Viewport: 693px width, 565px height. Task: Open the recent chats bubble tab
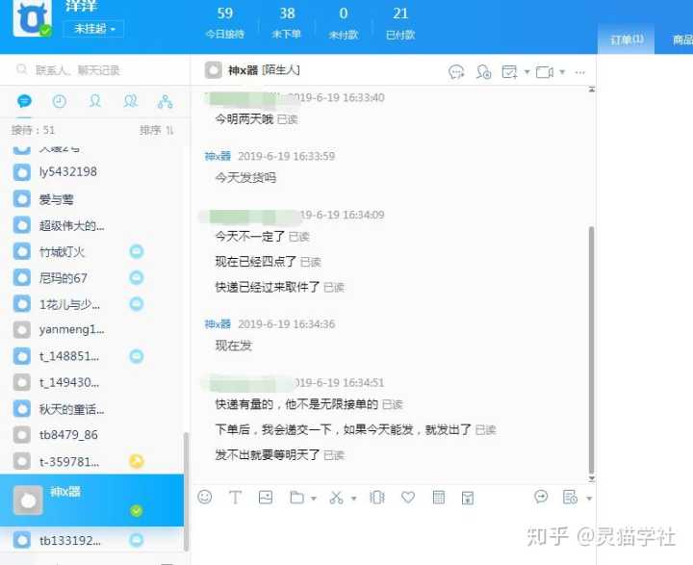click(24, 102)
